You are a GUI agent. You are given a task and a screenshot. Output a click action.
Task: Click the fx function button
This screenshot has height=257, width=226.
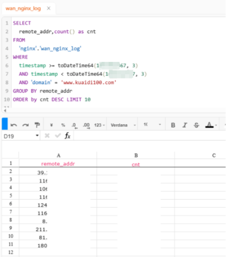click(67, 136)
